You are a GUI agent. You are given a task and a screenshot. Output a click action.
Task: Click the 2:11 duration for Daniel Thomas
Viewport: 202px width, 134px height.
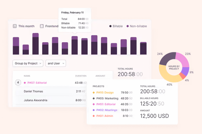click(x=81, y=91)
